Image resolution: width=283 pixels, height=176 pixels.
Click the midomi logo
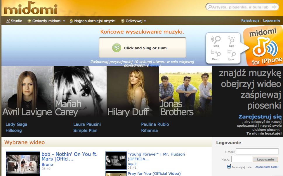pos(31,8)
